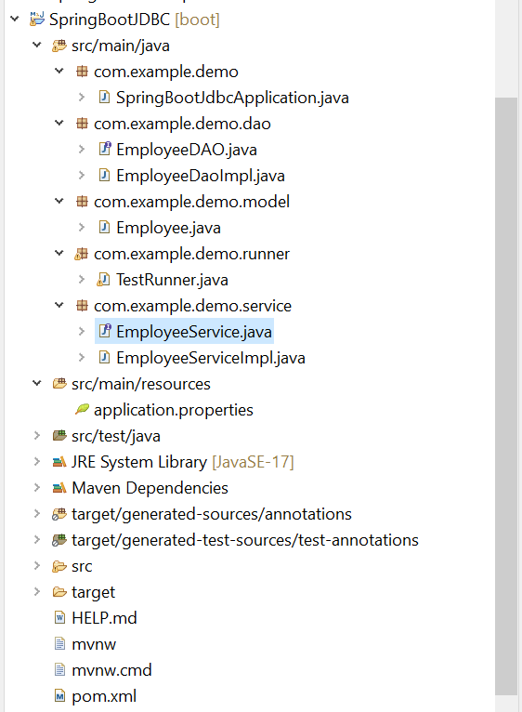Expand the src/test/java folder
Viewport: 522px width, 712px height.
point(37,435)
